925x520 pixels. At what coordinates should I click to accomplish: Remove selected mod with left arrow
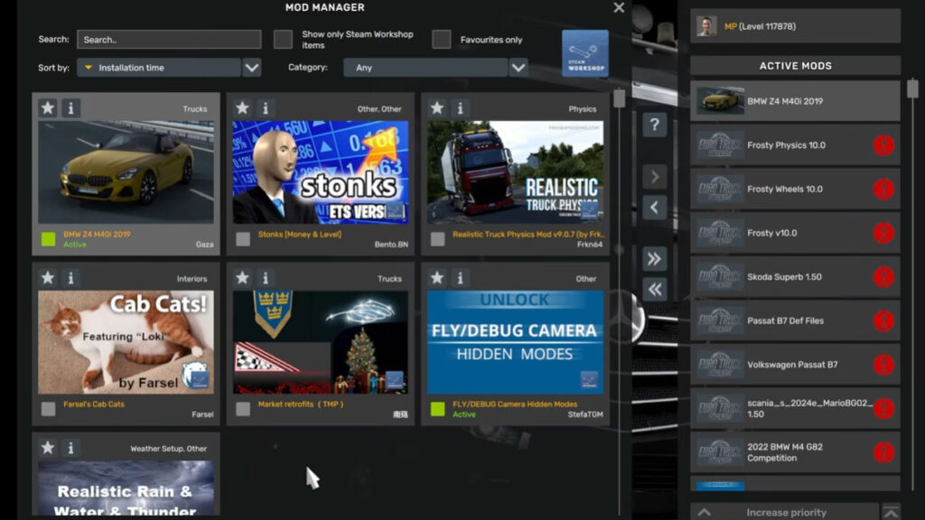[655, 207]
